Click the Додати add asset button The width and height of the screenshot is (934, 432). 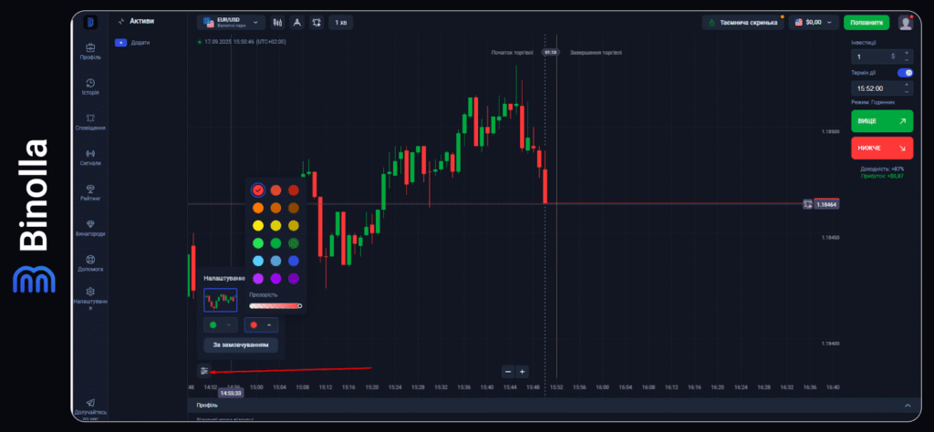coord(132,43)
